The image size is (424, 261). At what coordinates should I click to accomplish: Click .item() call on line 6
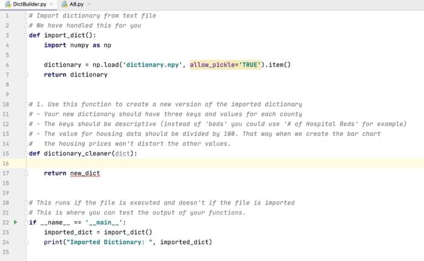(277, 65)
